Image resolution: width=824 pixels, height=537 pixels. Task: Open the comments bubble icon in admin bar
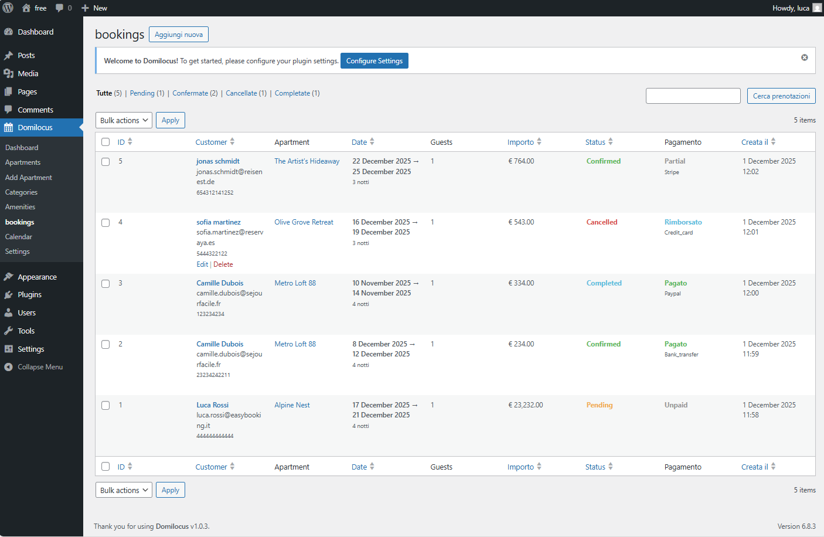pos(60,8)
